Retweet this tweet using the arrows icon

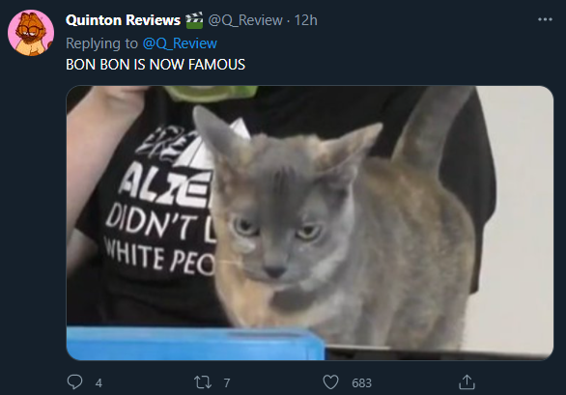tap(203, 382)
